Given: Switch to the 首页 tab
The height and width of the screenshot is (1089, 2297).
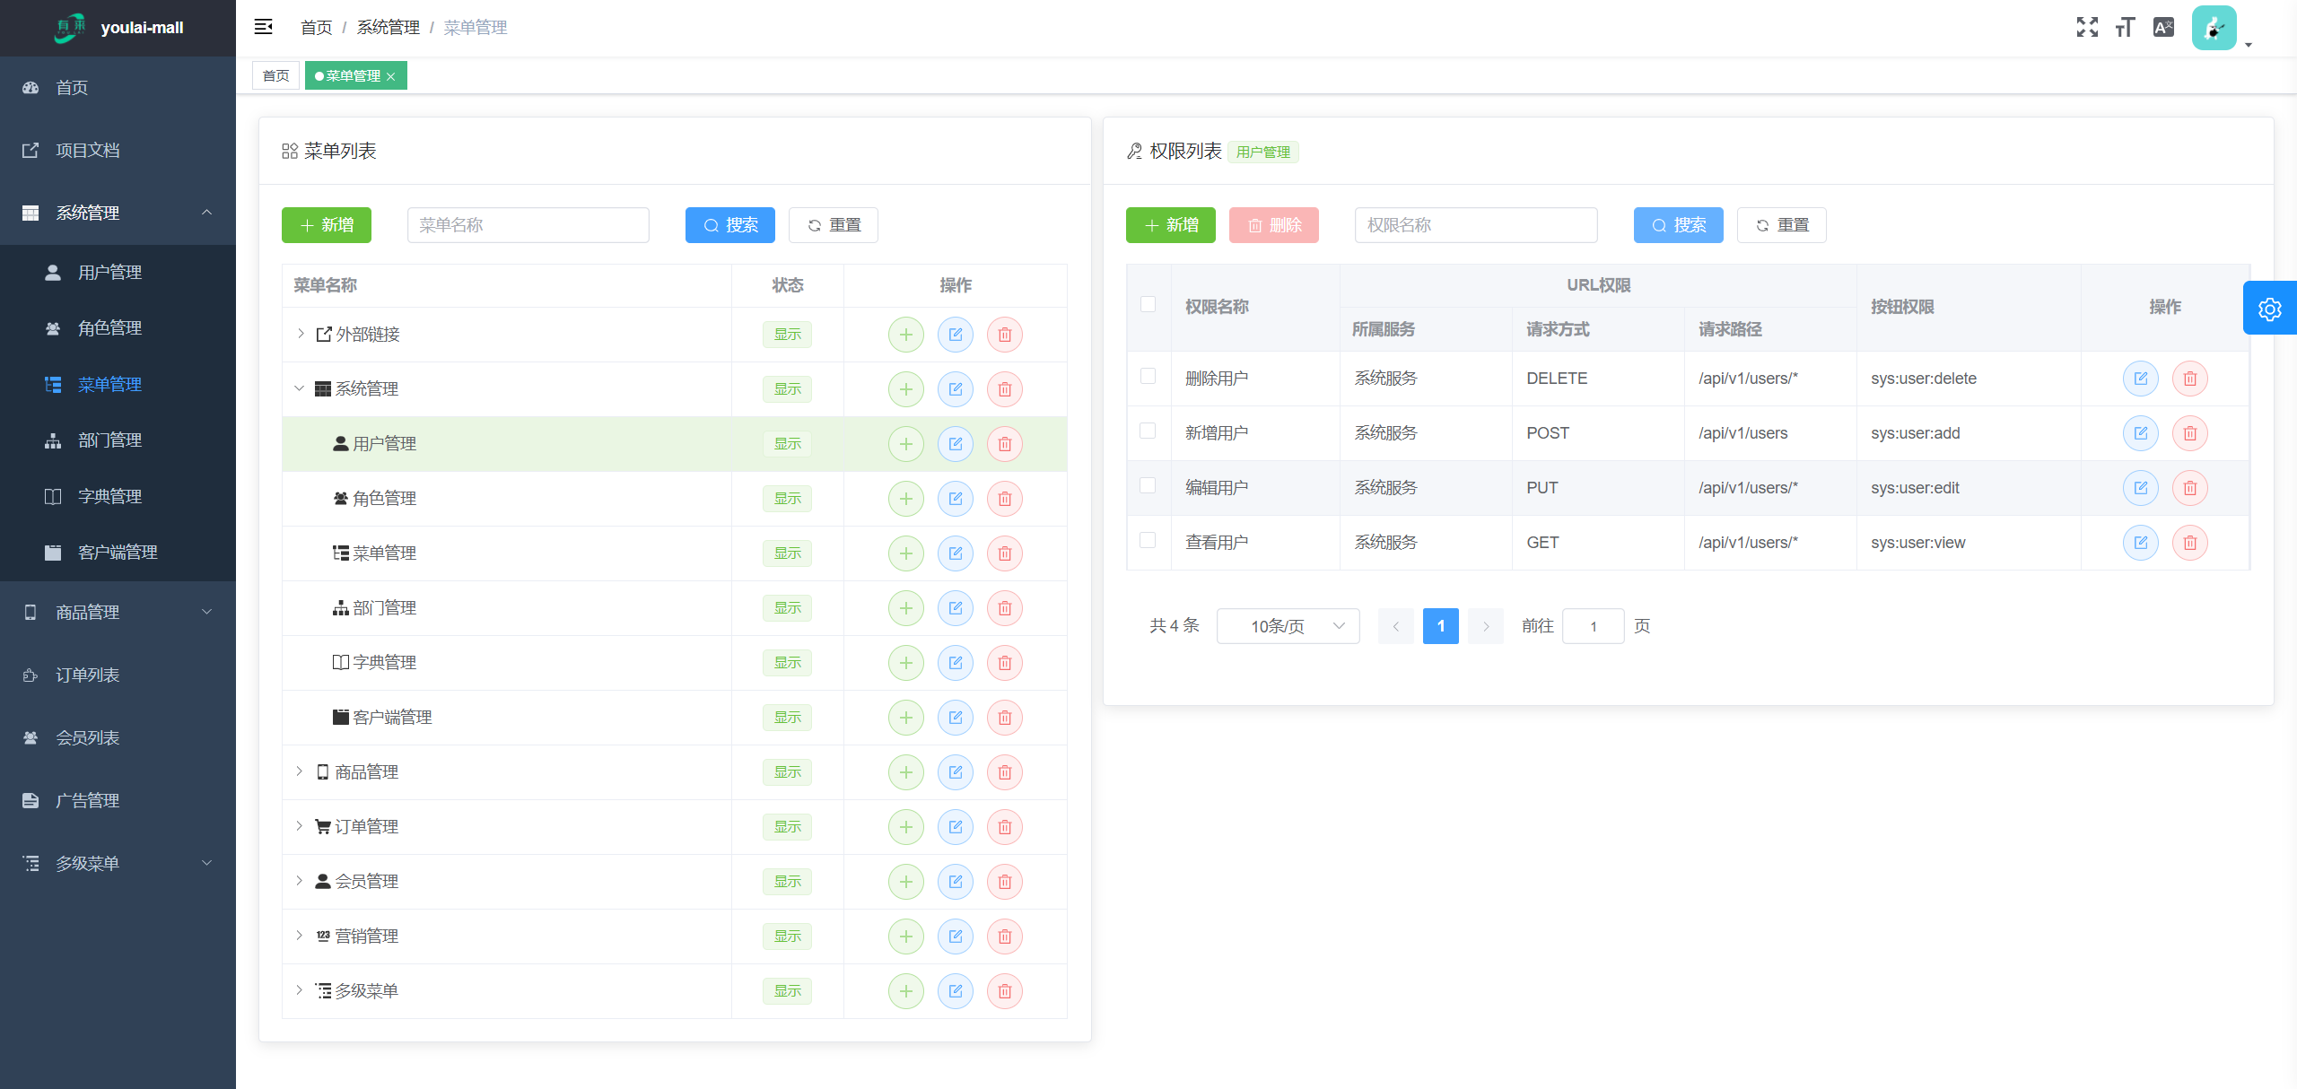Looking at the screenshot, I should coord(275,76).
